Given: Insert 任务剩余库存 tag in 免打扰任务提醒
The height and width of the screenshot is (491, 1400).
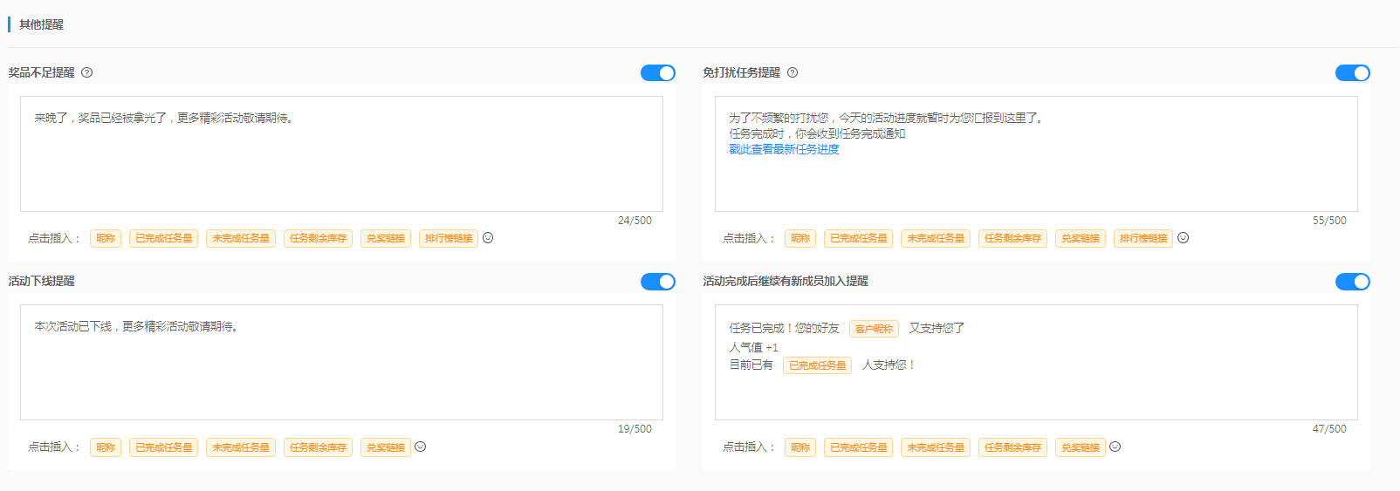Looking at the screenshot, I should click(1012, 238).
